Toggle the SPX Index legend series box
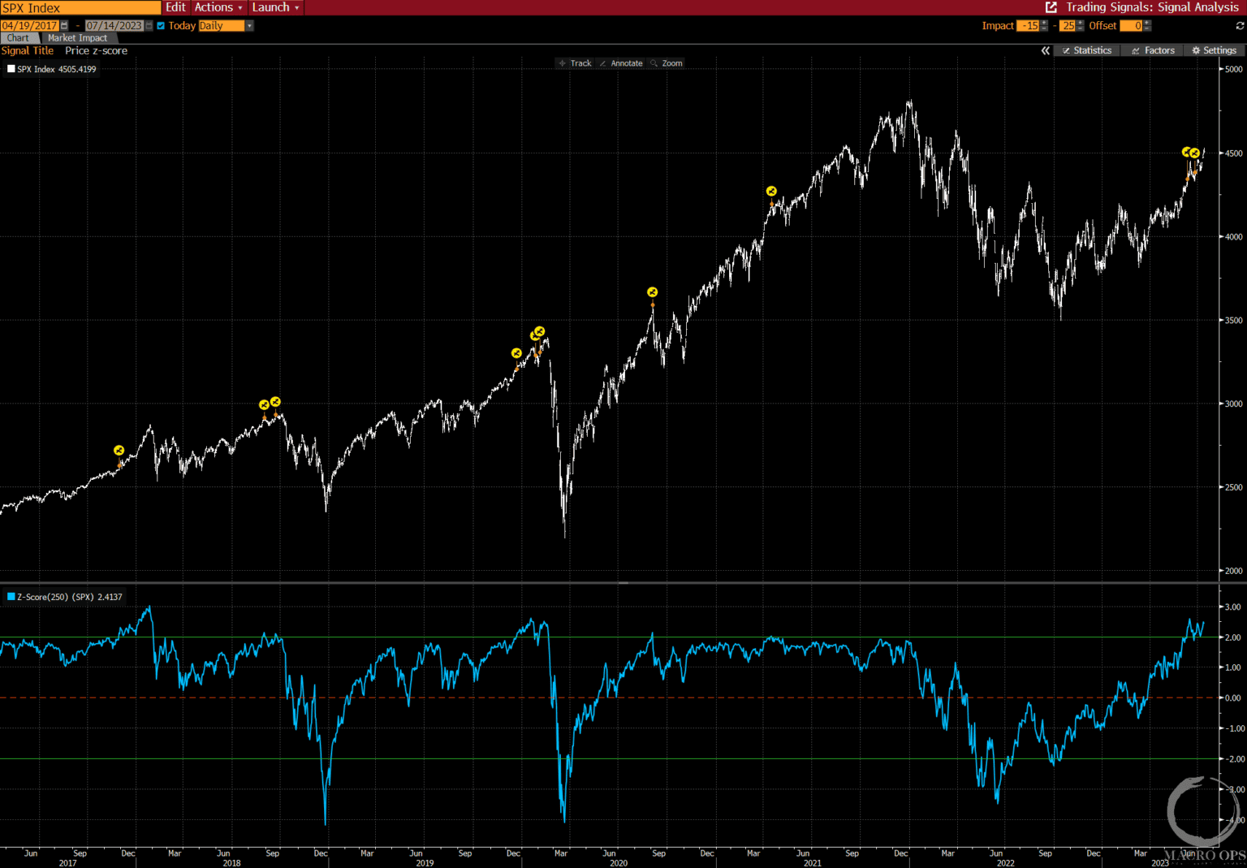The width and height of the screenshot is (1247, 868). [11, 69]
